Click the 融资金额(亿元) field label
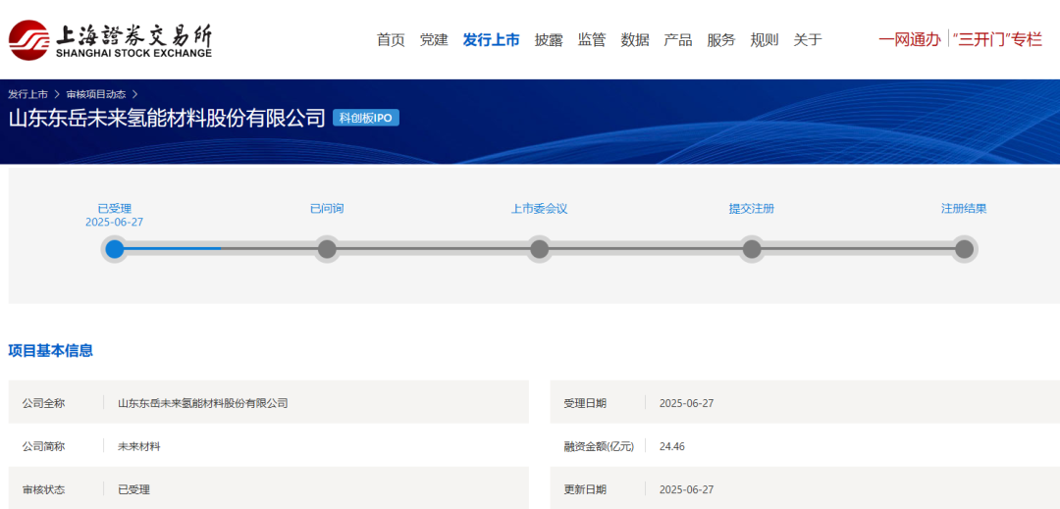This screenshot has height=509, width=1060. pyautogui.click(x=599, y=446)
